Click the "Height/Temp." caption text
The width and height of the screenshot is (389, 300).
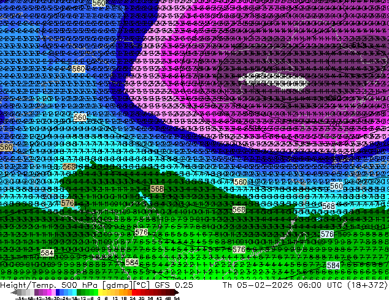[28, 285]
